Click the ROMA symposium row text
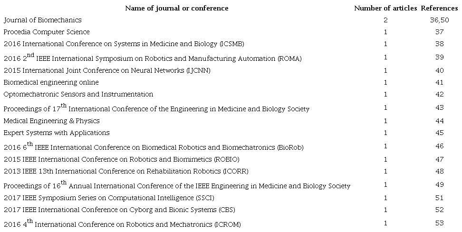 pos(153,58)
